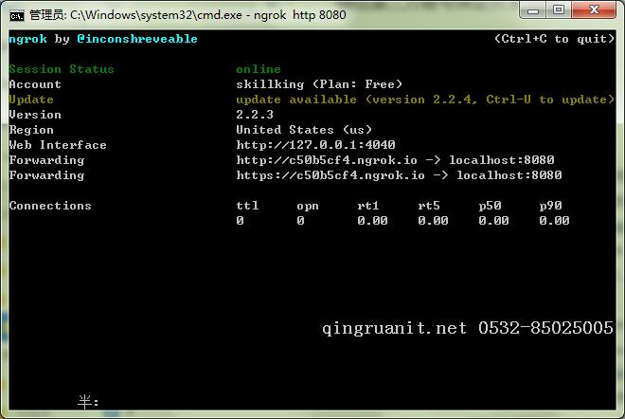The height and width of the screenshot is (419, 625).
Task: Click the p90 connections column header
Action: click(550, 206)
